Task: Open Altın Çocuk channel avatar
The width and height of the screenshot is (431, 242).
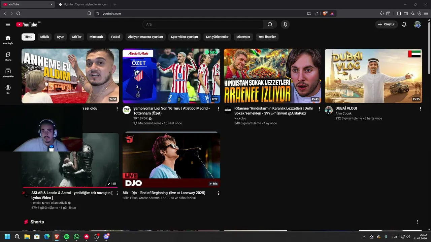Action: coord(329,110)
